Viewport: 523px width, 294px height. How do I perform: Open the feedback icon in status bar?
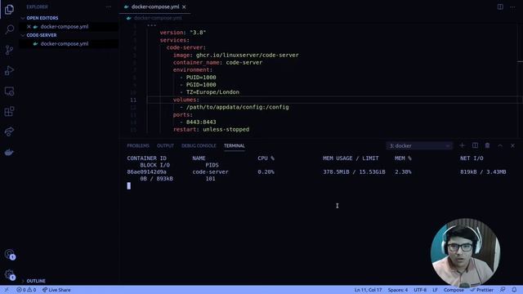503,290
